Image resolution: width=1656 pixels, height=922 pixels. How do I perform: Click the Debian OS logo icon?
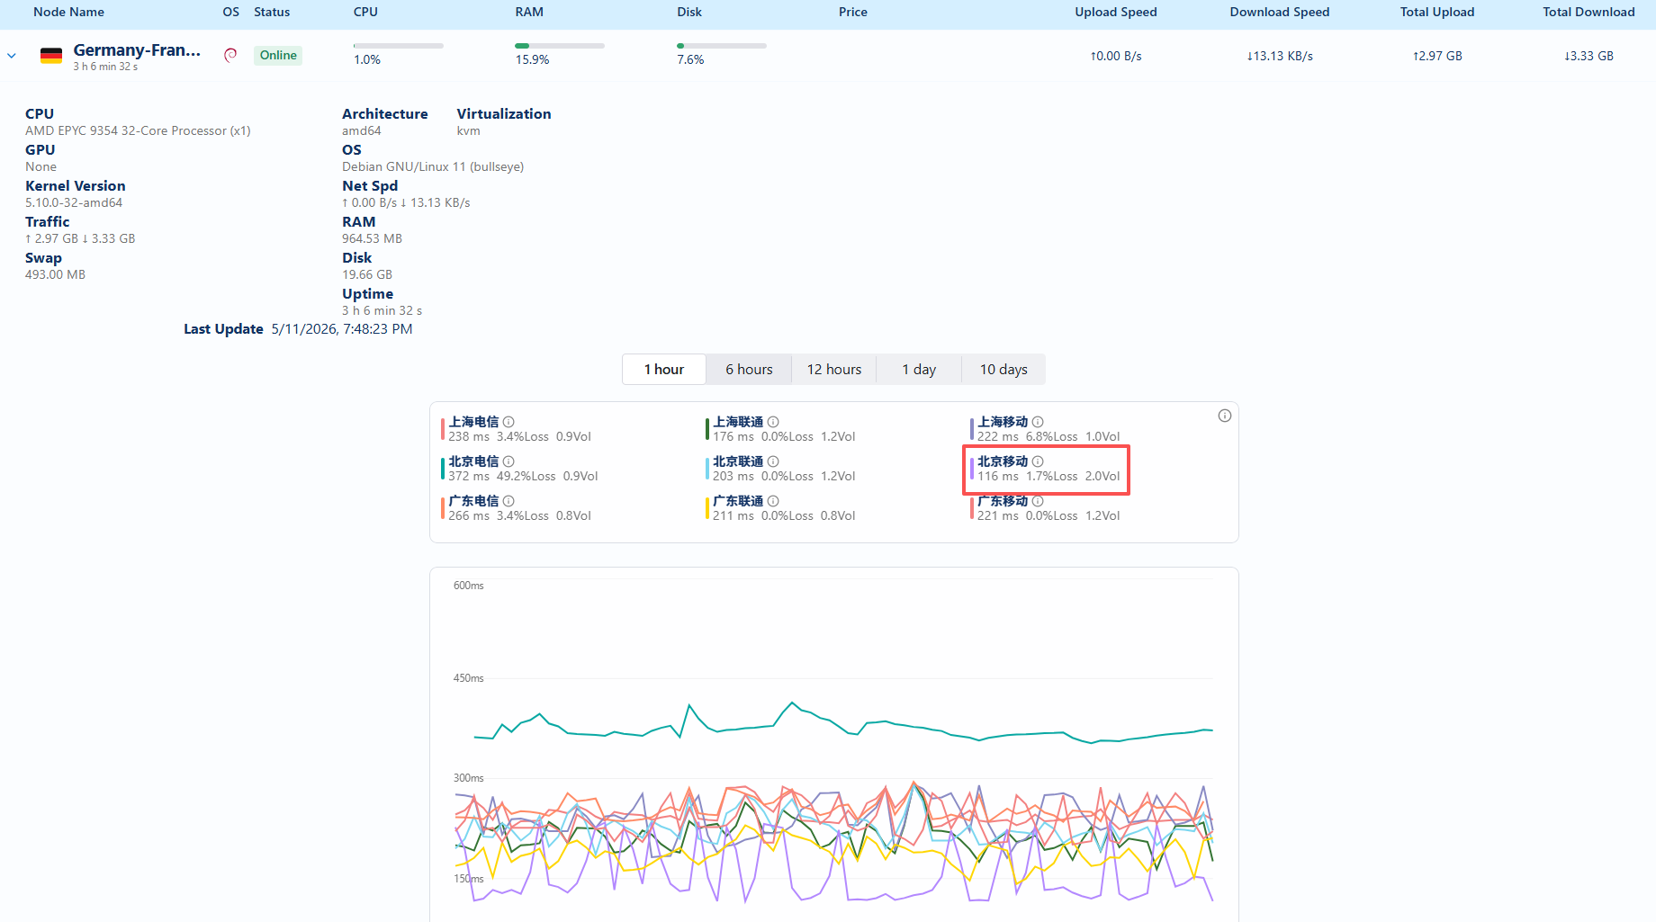click(230, 55)
